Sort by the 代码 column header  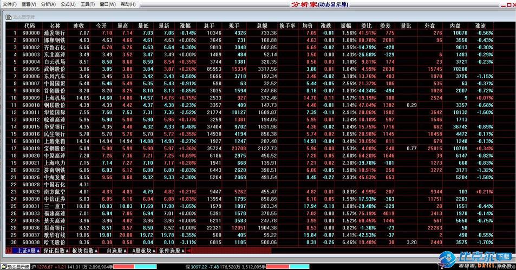point(30,25)
